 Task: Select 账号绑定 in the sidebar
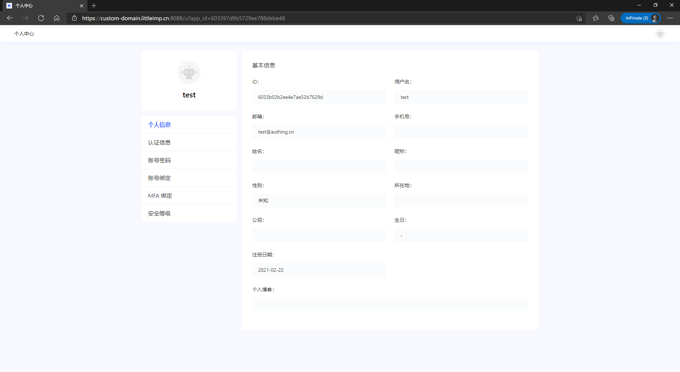(159, 177)
